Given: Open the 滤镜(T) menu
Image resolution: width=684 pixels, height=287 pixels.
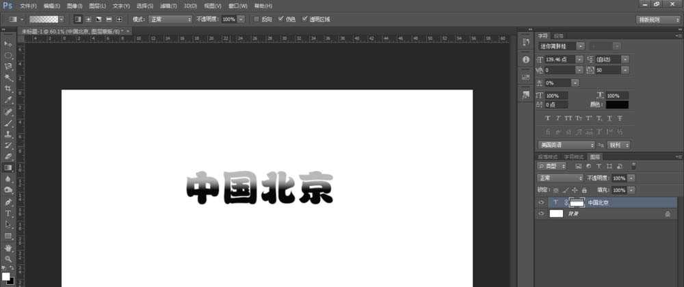Looking at the screenshot, I should [x=168, y=6].
